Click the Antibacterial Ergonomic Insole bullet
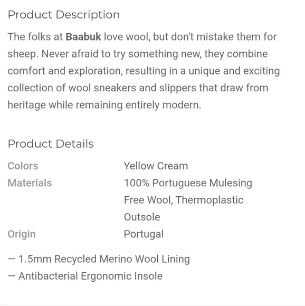This screenshot has height=306, width=305. click(x=85, y=276)
